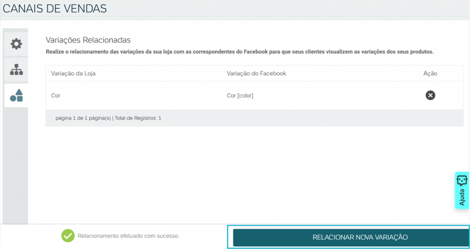
Task: Select the 'Cor' store variation cell
Action: (x=56, y=96)
